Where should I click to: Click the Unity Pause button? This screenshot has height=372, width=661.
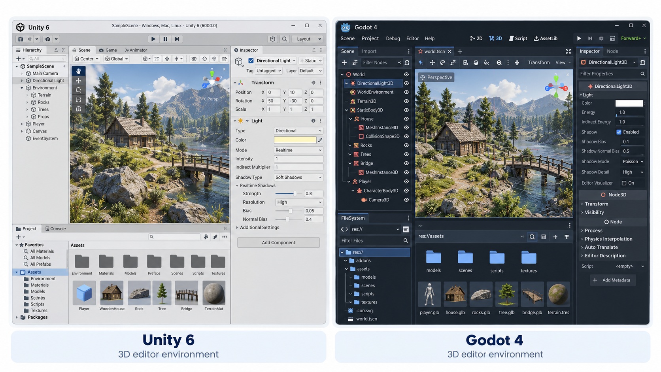click(165, 39)
